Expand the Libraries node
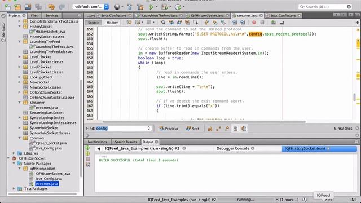This screenshot has width=361, height=203. pos(14,153)
